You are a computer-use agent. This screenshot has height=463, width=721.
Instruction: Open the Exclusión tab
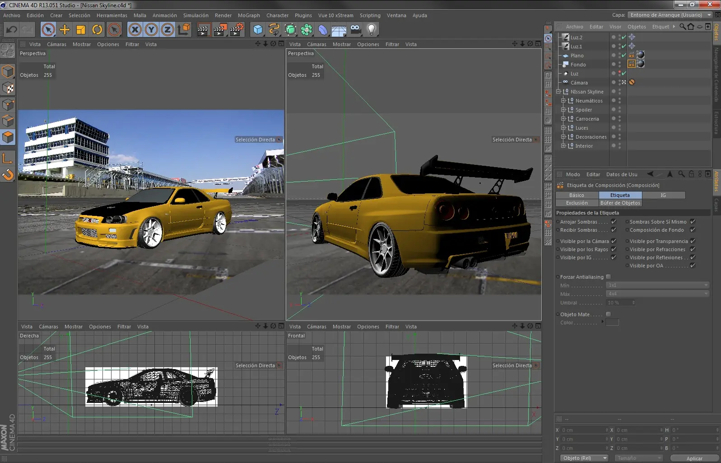577,203
